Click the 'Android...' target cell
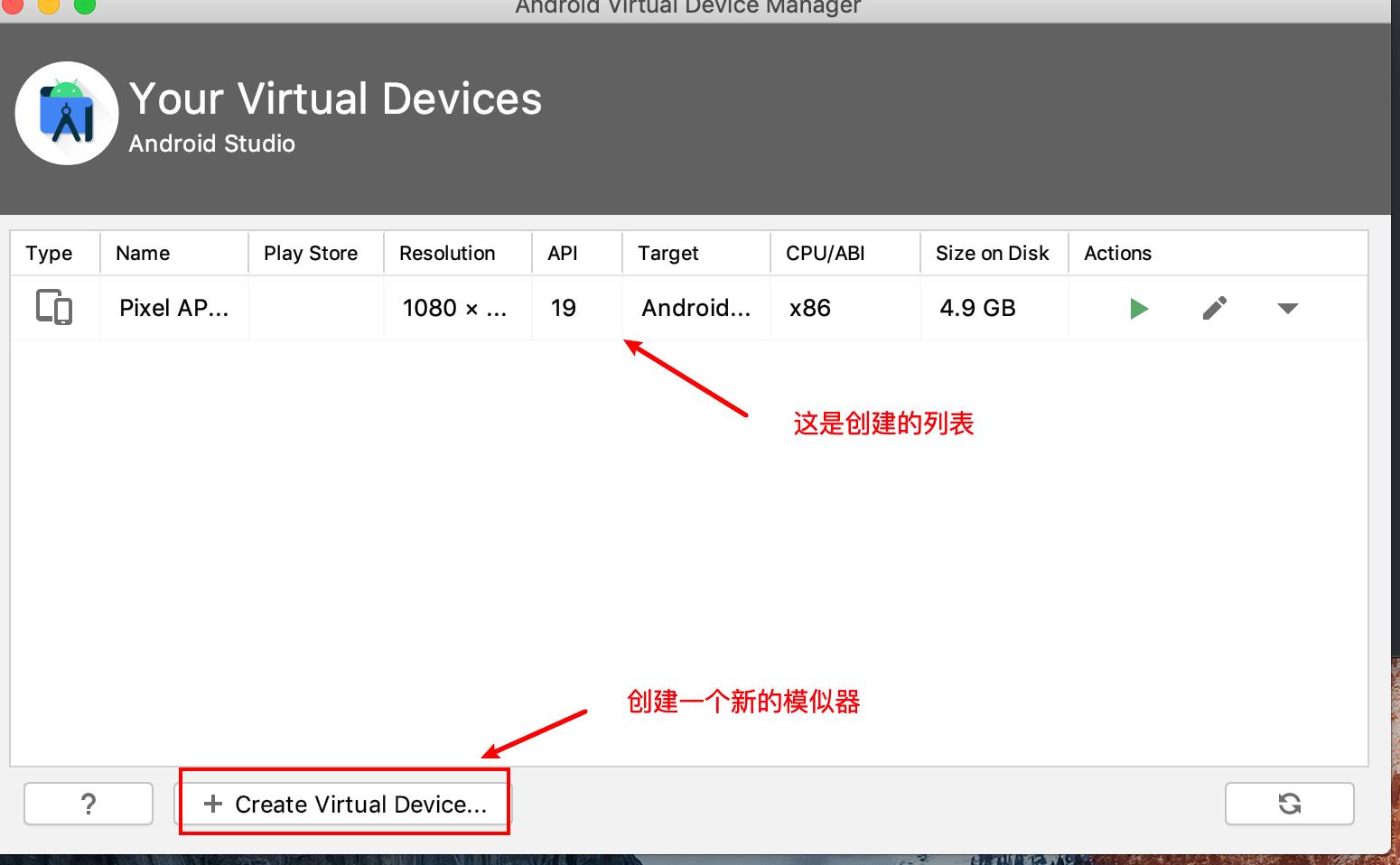 point(696,308)
